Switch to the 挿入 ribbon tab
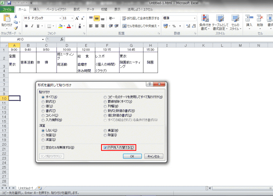This screenshot has width=273, height=196. [36, 9]
